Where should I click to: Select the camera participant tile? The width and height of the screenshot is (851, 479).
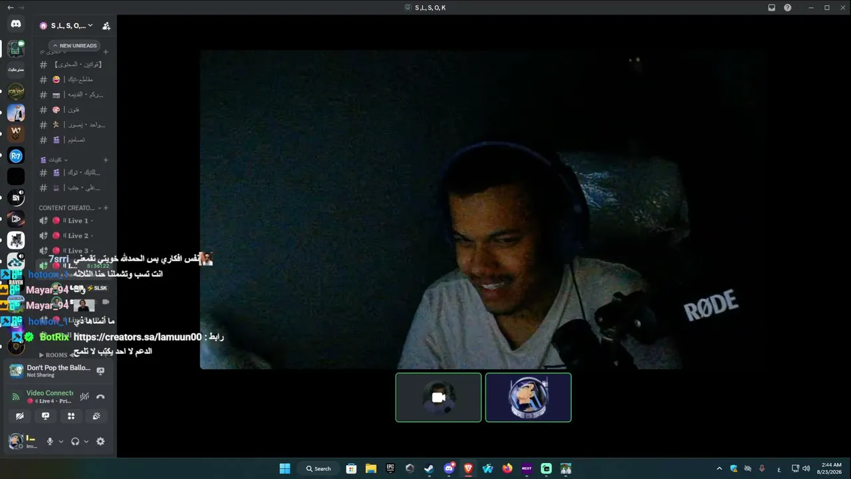(438, 397)
